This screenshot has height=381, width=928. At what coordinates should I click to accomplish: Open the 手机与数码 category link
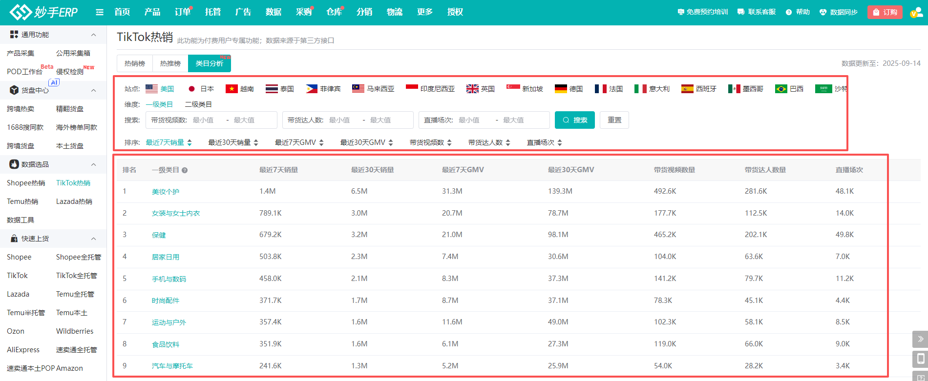coord(169,279)
